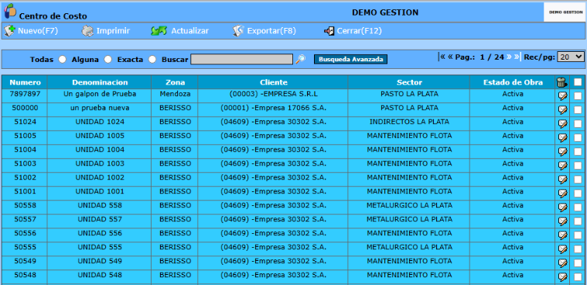Click the Imprimir printer icon

(87, 31)
